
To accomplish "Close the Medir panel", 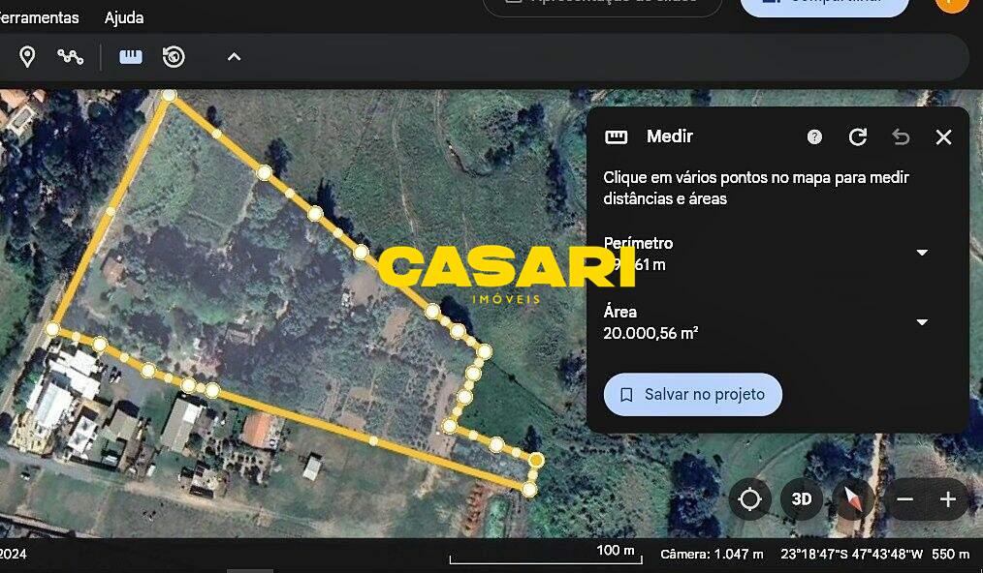I will pyautogui.click(x=943, y=137).
